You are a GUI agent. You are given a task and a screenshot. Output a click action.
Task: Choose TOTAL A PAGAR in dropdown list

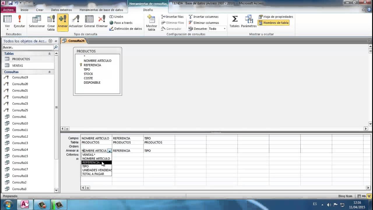[x=96, y=174]
